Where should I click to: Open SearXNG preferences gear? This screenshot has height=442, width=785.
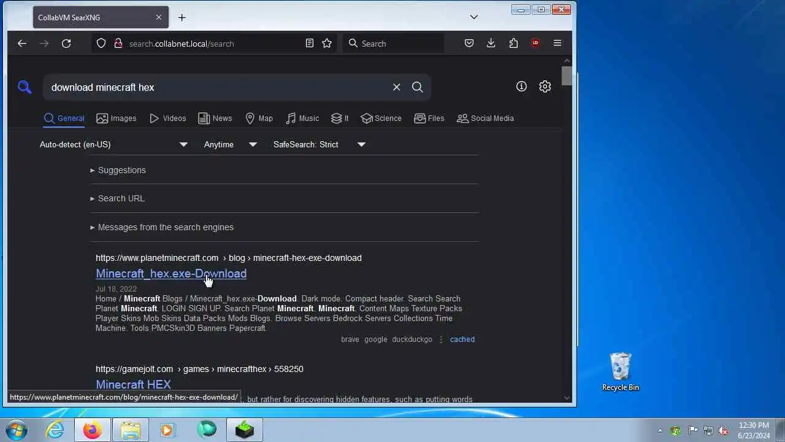point(545,87)
